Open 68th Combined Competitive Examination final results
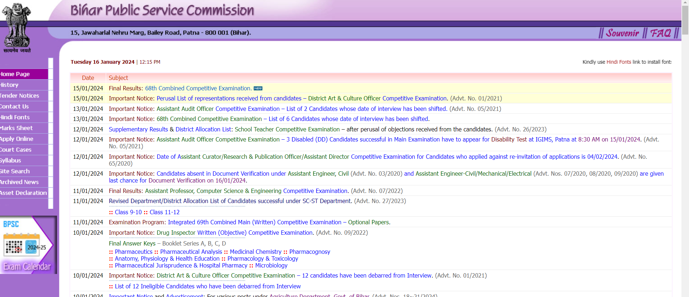Screen dimensions: 689x297 click(x=198, y=88)
